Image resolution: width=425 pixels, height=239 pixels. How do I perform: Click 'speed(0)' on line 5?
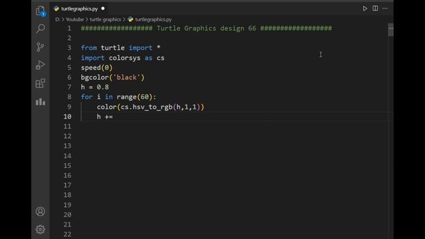[96, 68]
